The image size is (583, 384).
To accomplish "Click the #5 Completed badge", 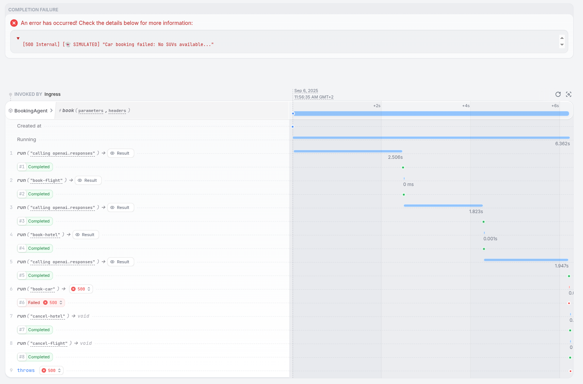I will coord(35,275).
